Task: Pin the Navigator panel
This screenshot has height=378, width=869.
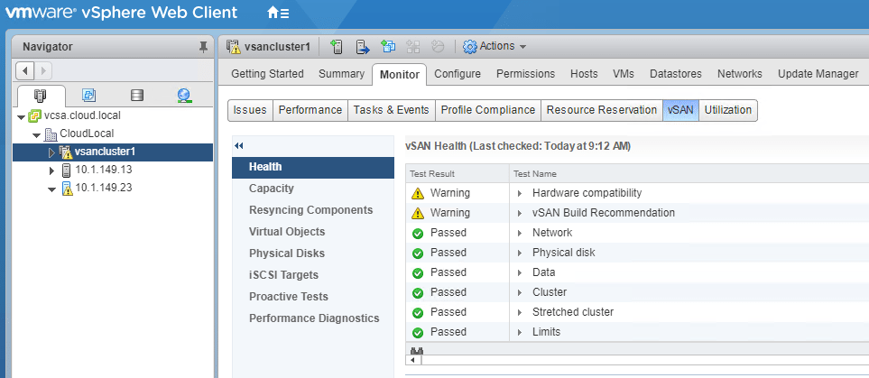Action: tap(202, 47)
